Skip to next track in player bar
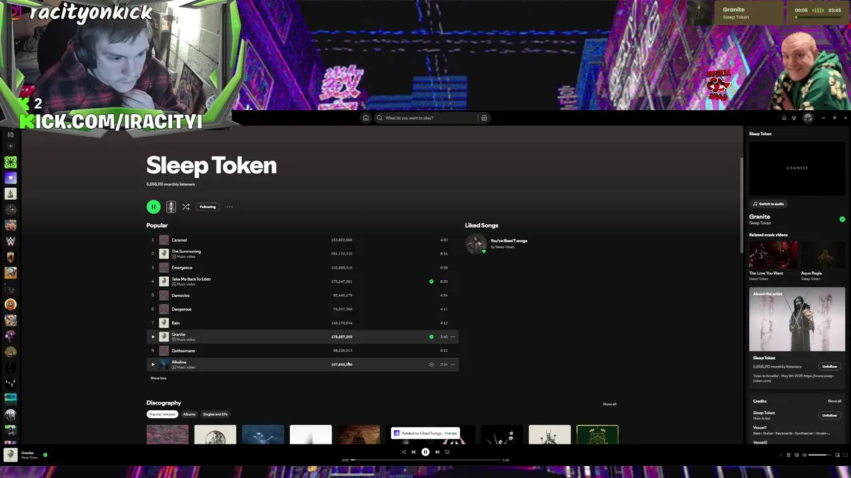 tap(437, 452)
